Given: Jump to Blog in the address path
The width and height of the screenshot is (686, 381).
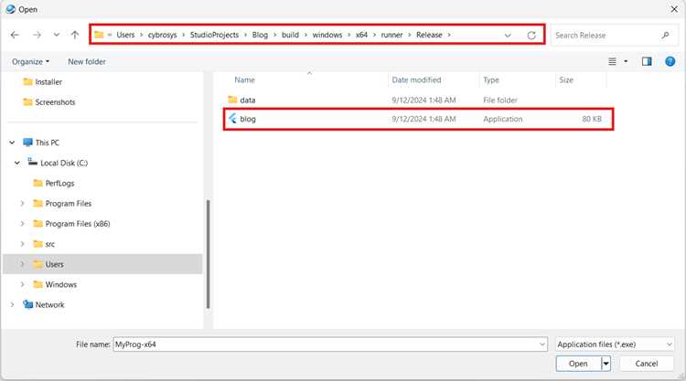Looking at the screenshot, I should (260, 35).
